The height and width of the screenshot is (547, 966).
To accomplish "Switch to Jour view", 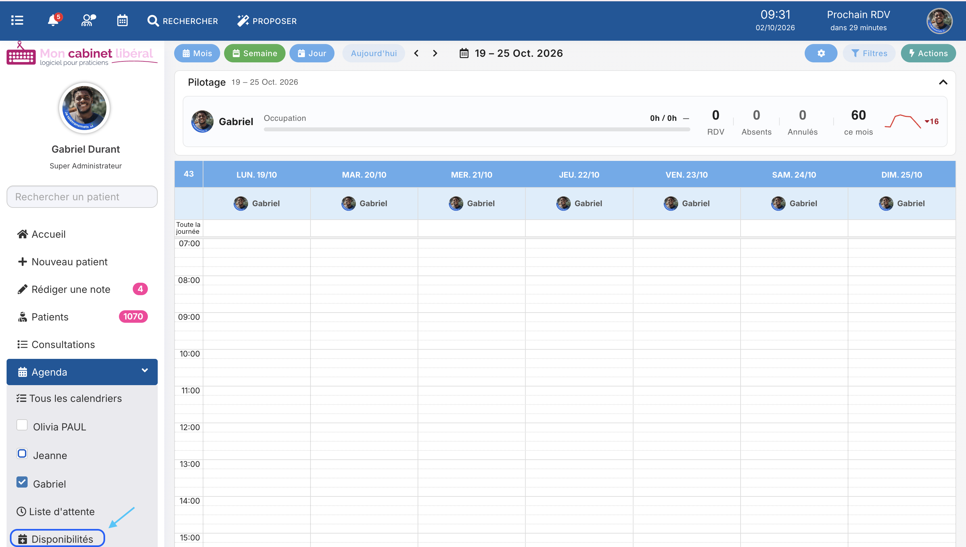I will (x=312, y=53).
